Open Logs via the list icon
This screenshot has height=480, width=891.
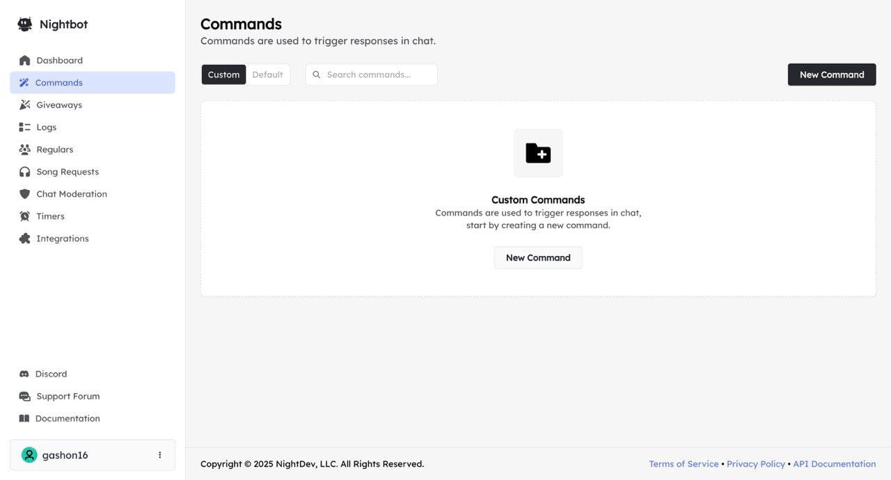[25, 127]
